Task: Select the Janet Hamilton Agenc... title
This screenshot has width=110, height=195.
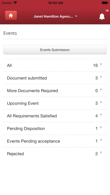Action: tap(53, 17)
